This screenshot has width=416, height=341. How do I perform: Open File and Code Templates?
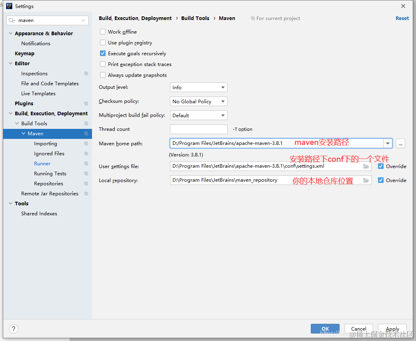[50, 84]
